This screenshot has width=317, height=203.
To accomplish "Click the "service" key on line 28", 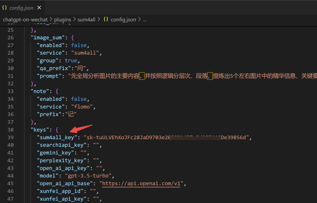I will tap(51, 53).
